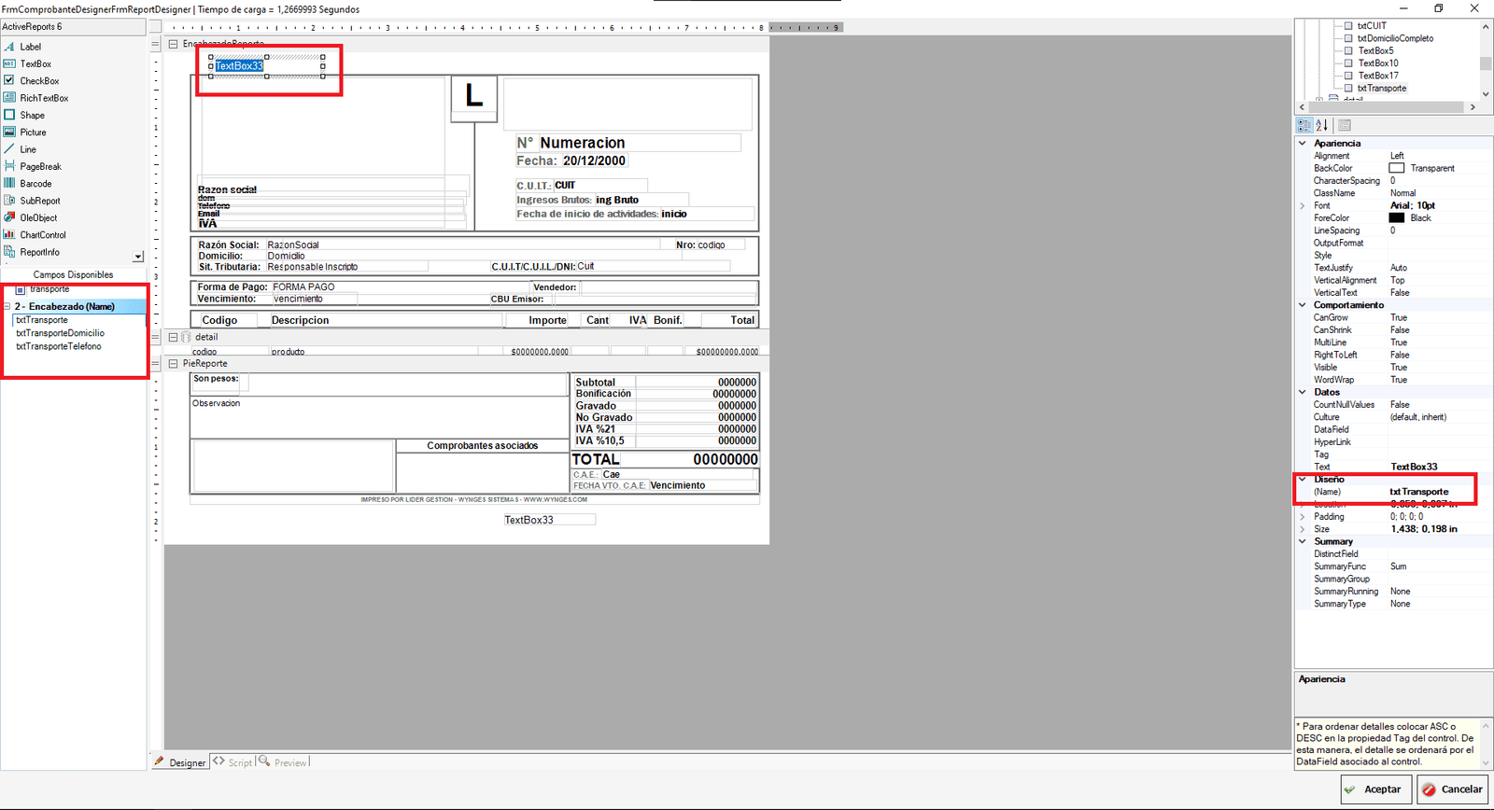Collapse the PieReporte section
Image resolution: width=1494 pixels, height=810 pixels.
tap(174, 364)
